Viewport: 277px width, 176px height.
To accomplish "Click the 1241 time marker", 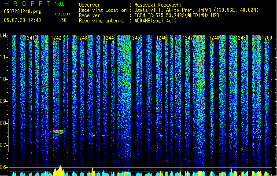I will click(30, 38).
